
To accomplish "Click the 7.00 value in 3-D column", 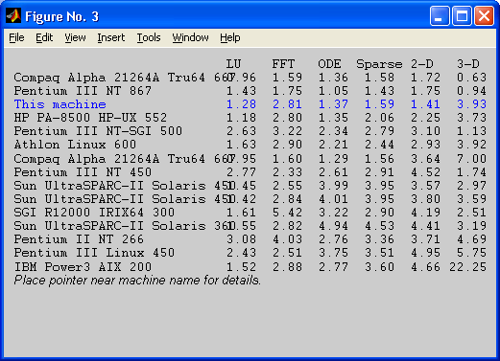I will [x=471, y=159].
